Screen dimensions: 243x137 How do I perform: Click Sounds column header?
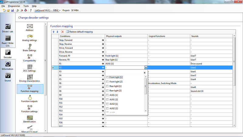tap(211, 36)
